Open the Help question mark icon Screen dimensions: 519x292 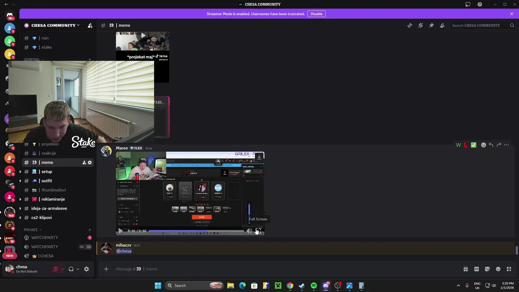pyautogui.click(x=480, y=4)
